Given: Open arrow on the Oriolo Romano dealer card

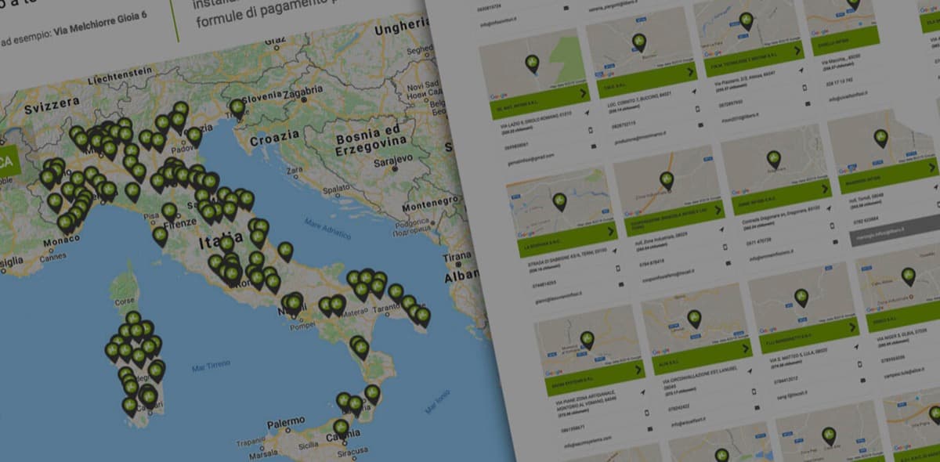Looking at the screenshot, I should click(584, 93).
